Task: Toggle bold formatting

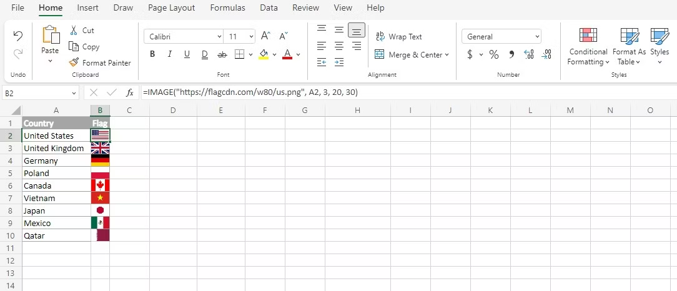Action: 152,54
